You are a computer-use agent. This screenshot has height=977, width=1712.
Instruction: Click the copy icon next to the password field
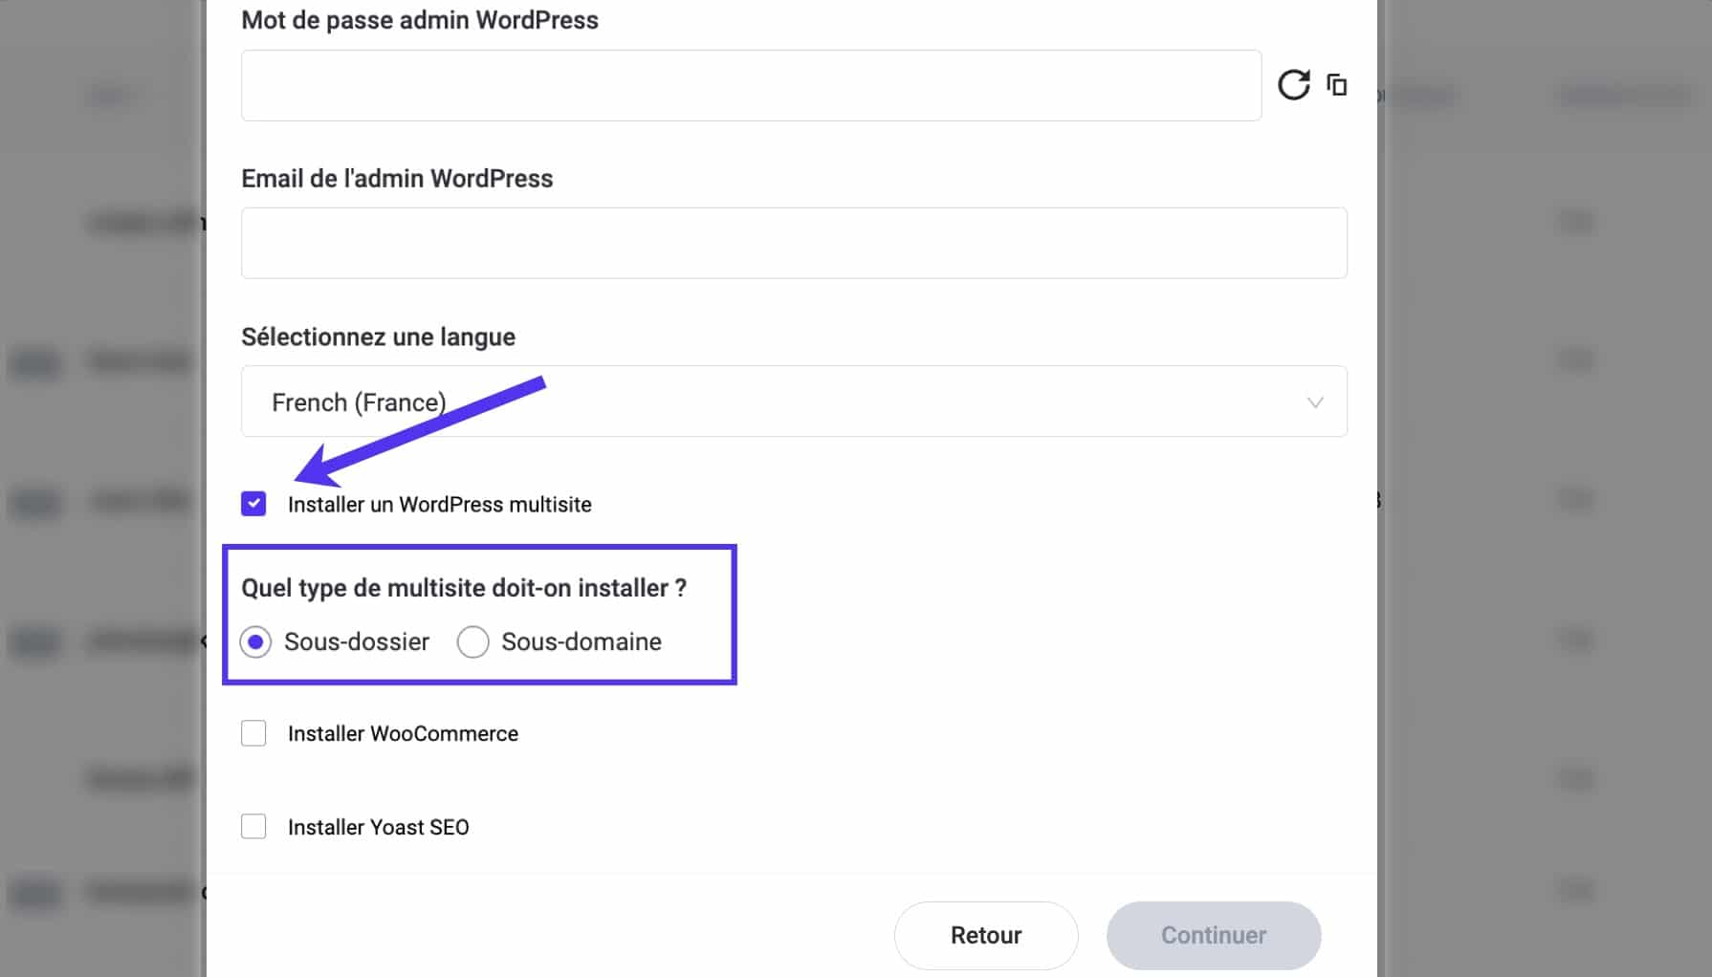(x=1337, y=85)
